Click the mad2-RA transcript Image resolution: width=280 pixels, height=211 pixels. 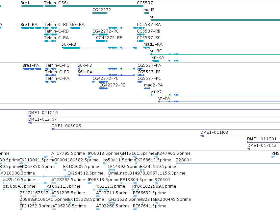[146, 48]
